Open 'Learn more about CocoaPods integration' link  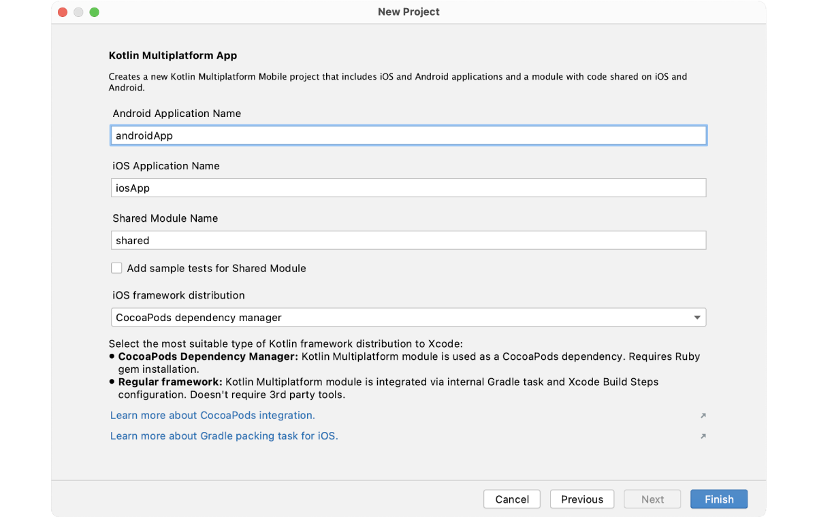[212, 416]
